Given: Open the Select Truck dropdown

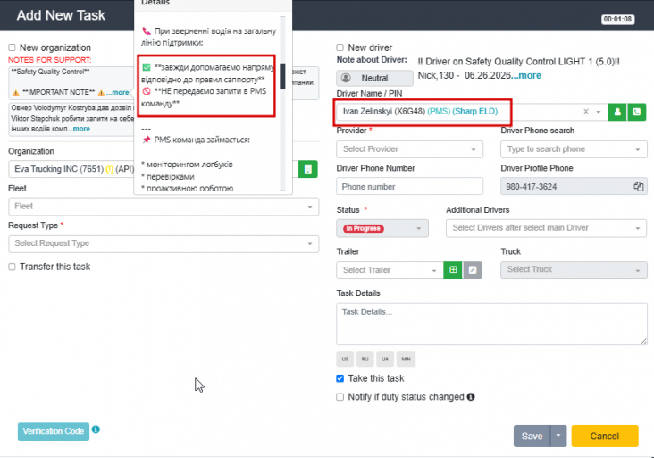Looking at the screenshot, I should point(574,270).
